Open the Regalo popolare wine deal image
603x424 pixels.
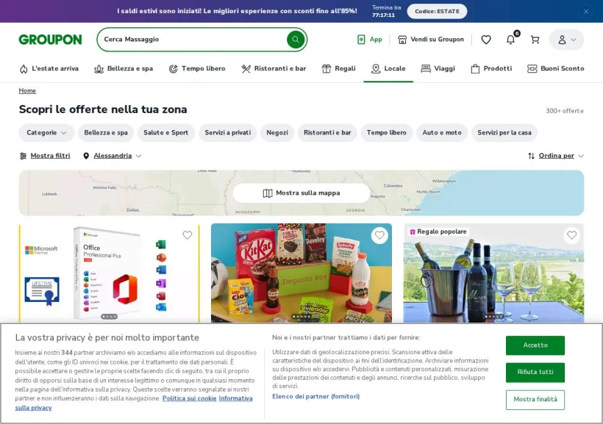click(x=493, y=273)
